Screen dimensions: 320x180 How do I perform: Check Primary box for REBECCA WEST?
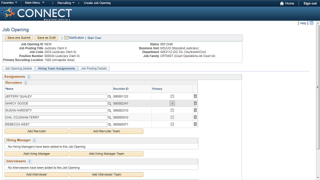pyautogui.click(x=172, y=124)
